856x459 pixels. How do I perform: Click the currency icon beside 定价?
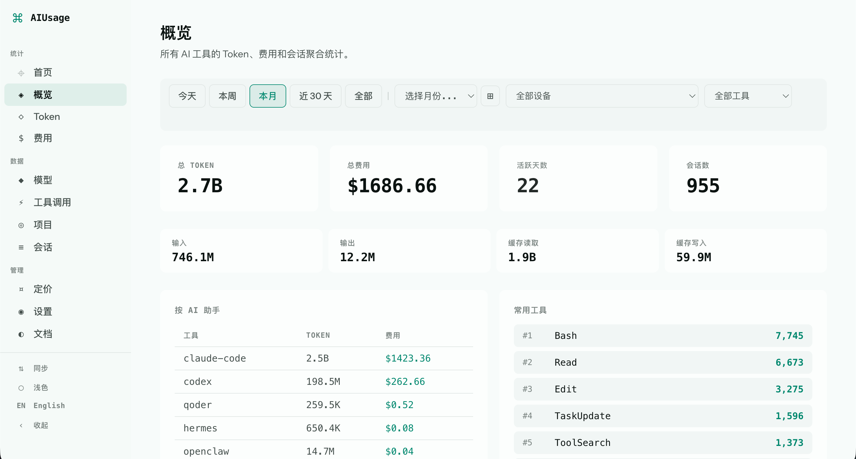pyautogui.click(x=21, y=289)
